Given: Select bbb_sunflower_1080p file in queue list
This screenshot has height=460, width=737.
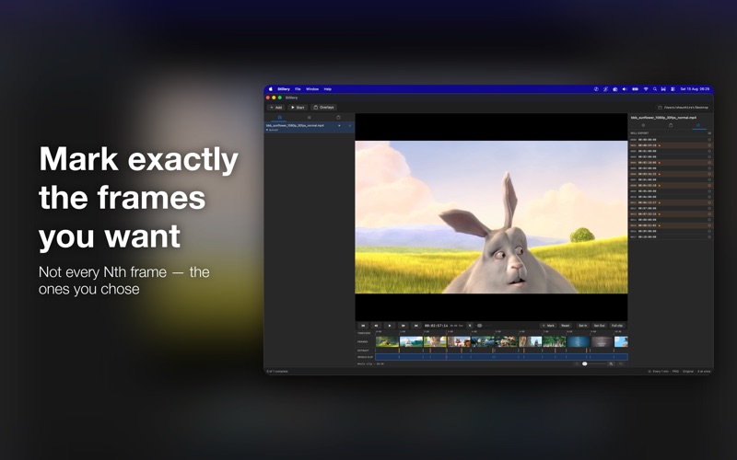Looking at the screenshot, I should [x=309, y=127].
